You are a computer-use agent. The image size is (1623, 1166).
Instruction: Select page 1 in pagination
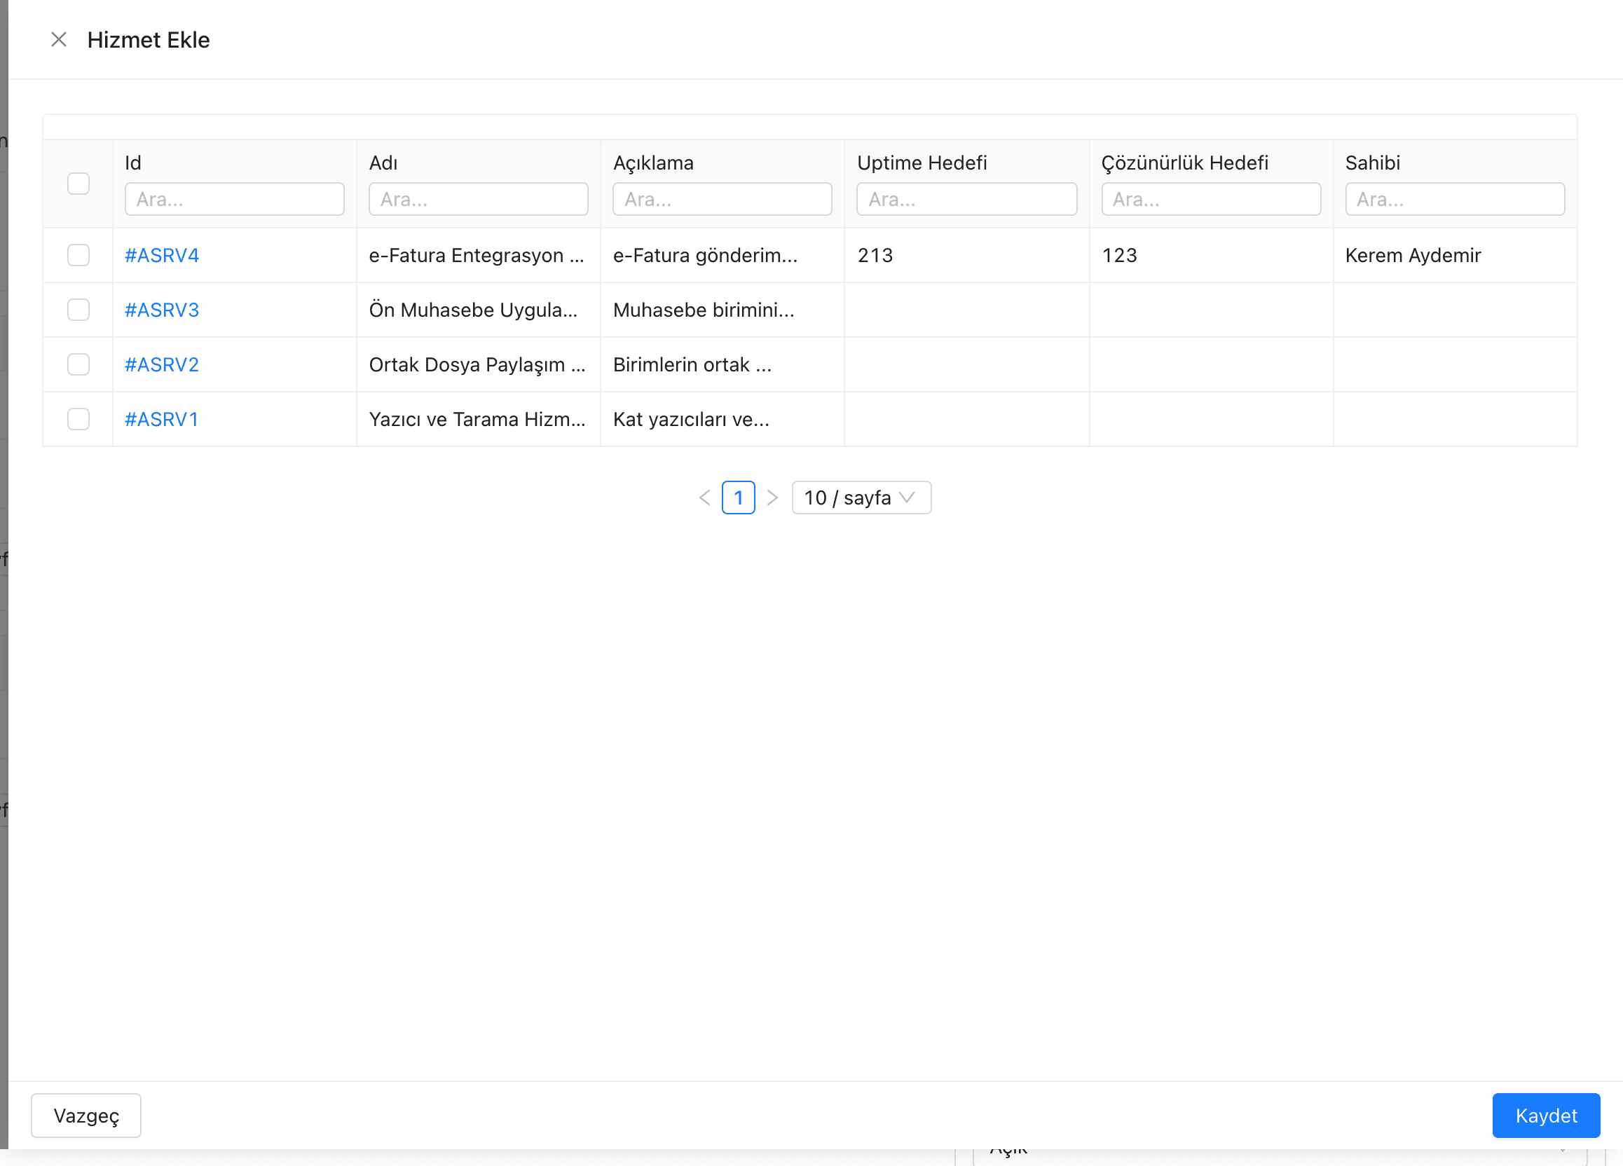click(739, 498)
